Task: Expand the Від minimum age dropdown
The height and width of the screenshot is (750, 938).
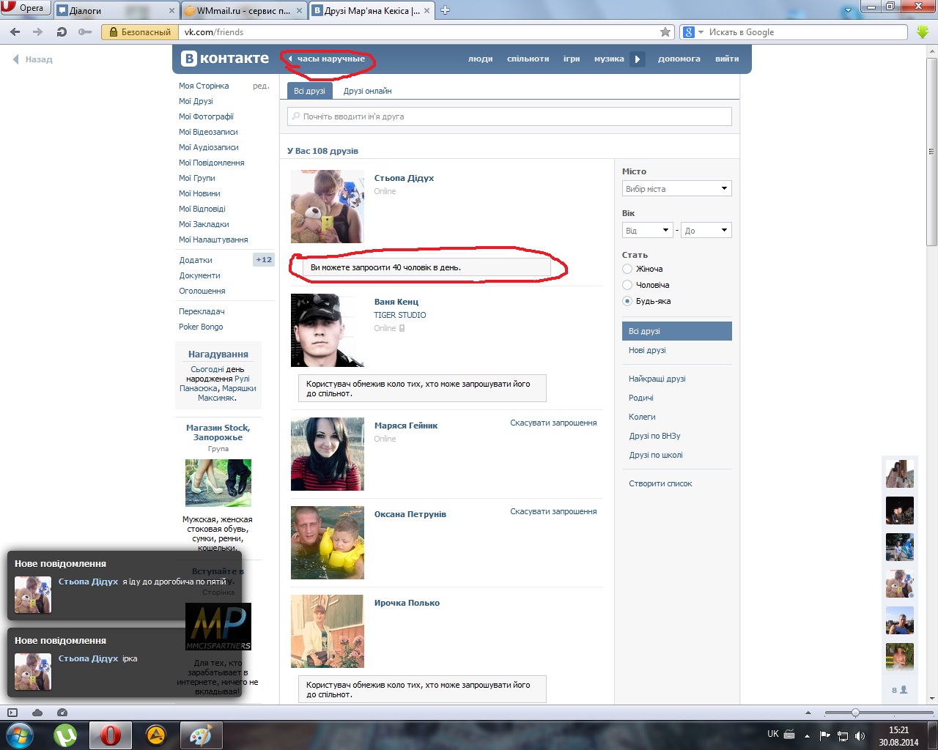Action: point(647,231)
